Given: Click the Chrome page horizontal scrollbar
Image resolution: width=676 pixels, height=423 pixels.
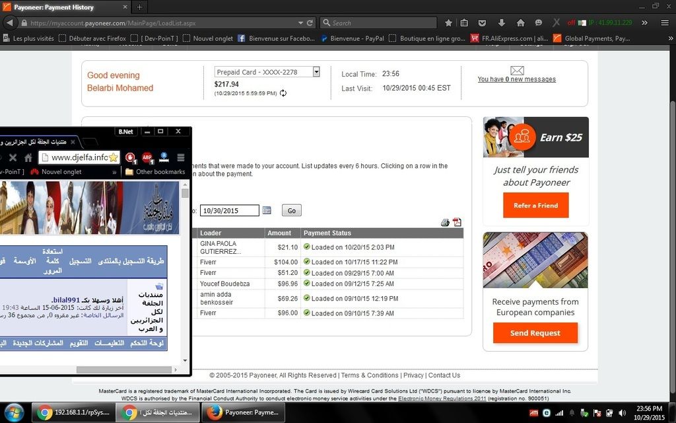Looking at the screenshot, I should pyautogui.click(x=124, y=369).
